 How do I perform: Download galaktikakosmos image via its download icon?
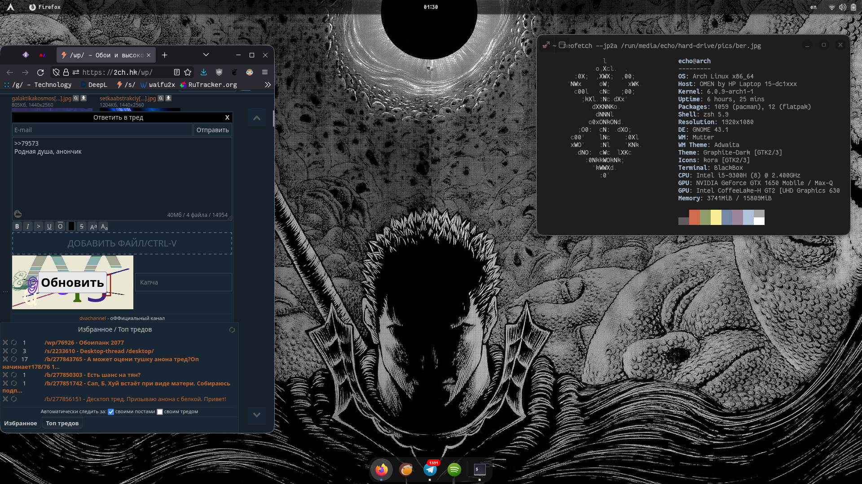click(84, 98)
